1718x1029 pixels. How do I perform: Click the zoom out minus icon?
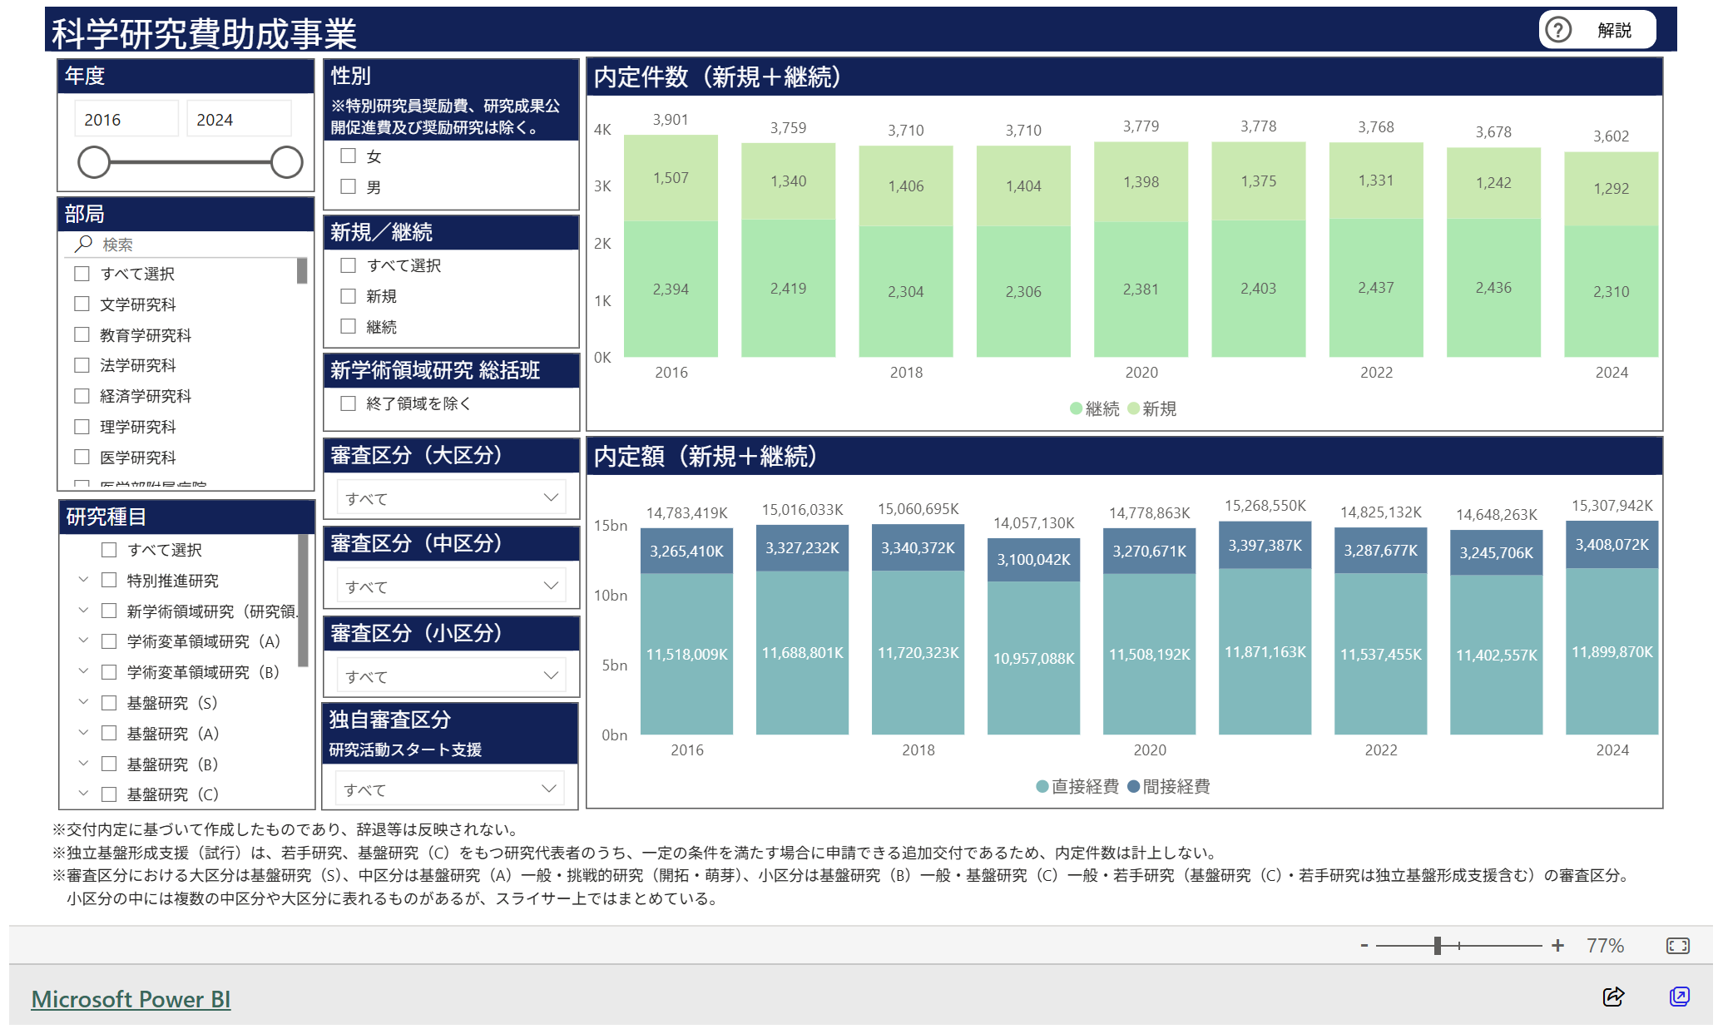point(1364,946)
